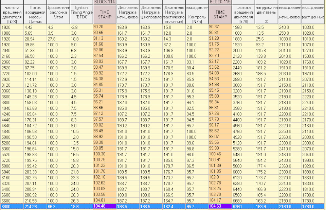Click the N75 control value 88.6
Viewport: 326px width, 210px height.
197,85
